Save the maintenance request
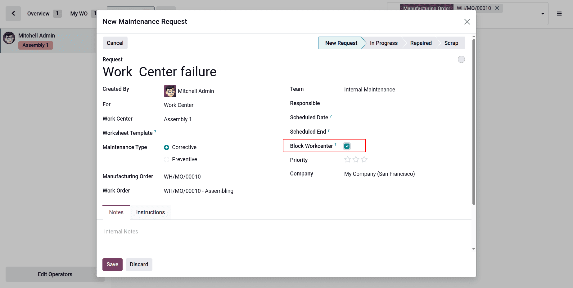 pyautogui.click(x=112, y=264)
